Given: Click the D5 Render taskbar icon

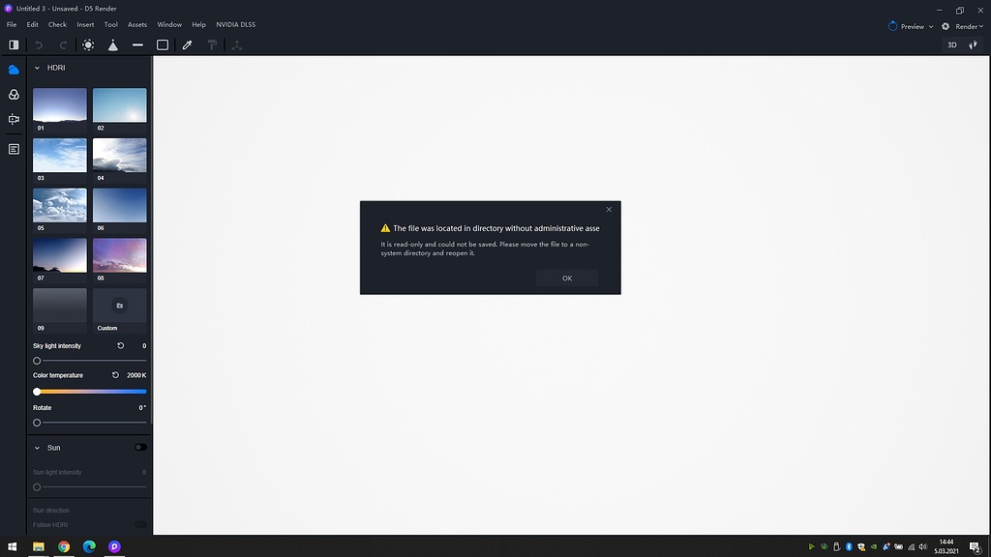Looking at the screenshot, I should click(x=114, y=546).
